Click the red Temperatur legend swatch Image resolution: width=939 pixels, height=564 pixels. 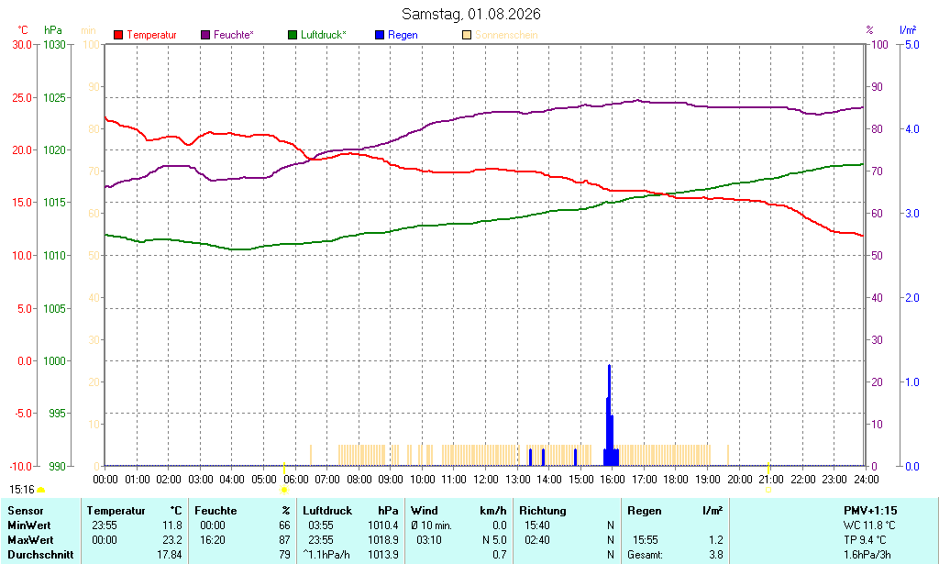[118, 36]
